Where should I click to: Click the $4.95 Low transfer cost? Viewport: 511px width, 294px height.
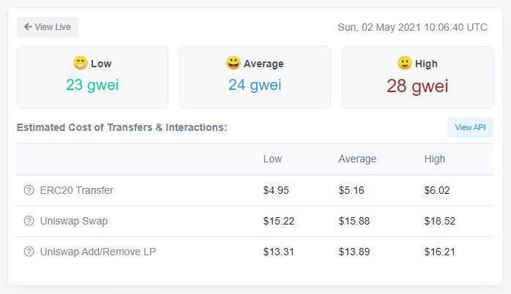tap(276, 190)
